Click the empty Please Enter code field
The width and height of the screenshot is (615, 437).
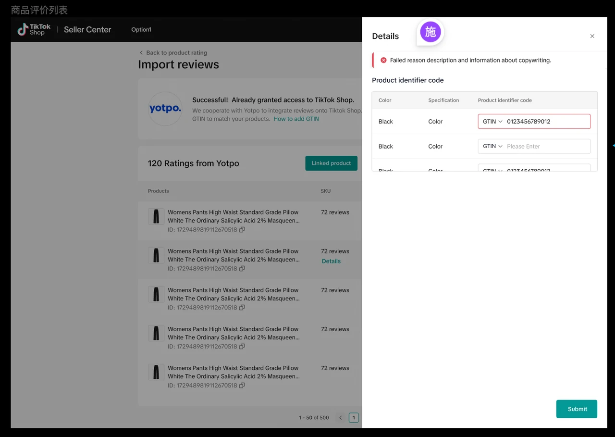click(534, 146)
